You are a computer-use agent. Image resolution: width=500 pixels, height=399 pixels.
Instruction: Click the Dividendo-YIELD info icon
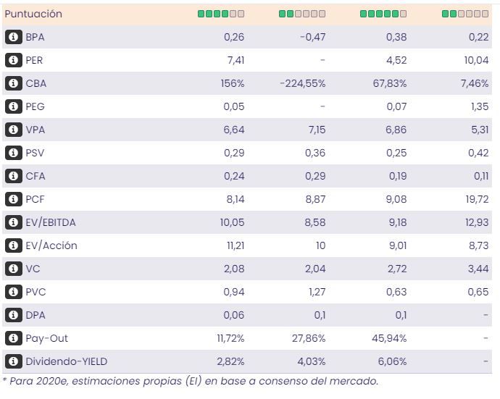(13, 361)
